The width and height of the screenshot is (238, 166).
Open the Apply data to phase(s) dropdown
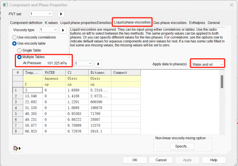208,64
